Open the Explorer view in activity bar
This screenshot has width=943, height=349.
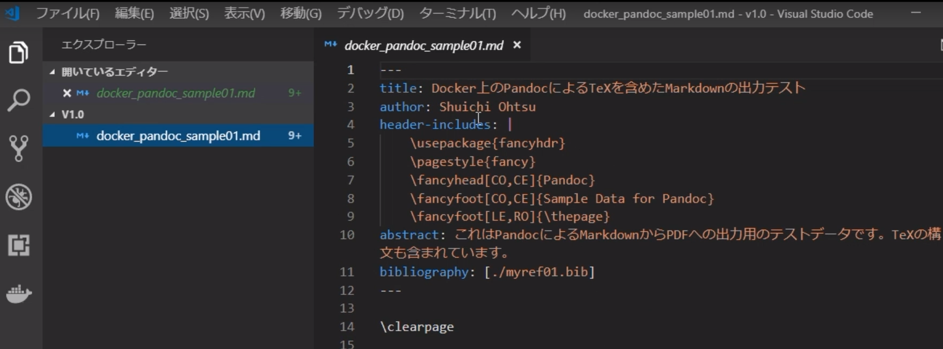(x=19, y=52)
